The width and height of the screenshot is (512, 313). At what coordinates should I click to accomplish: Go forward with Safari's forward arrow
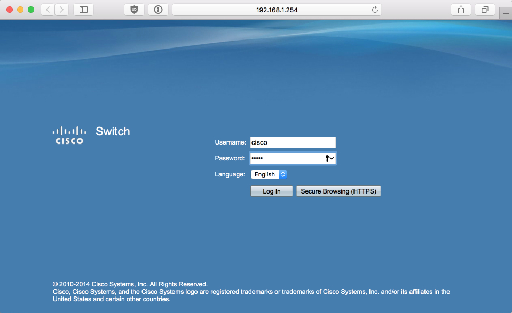pyautogui.click(x=62, y=10)
